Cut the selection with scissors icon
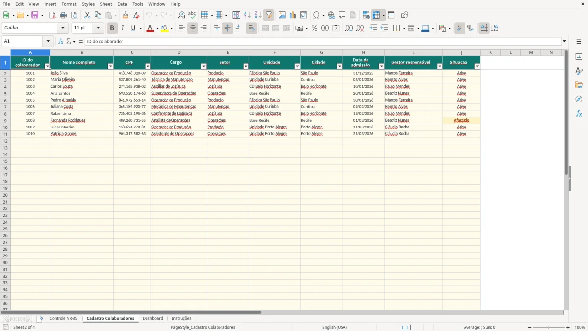Image resolution: width=588 pixels, height=331 pixels. (87, 15)
